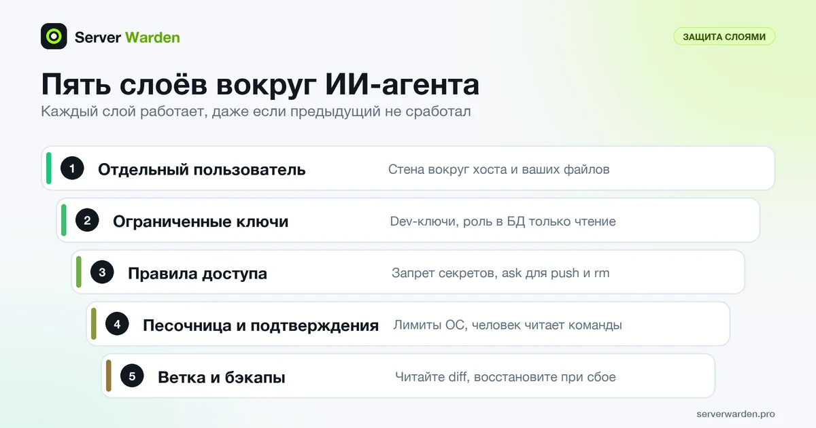The image size is (816, 428).
Task: Click Dev-ключи, роль в БД только чтение
Action: (503, 221)
